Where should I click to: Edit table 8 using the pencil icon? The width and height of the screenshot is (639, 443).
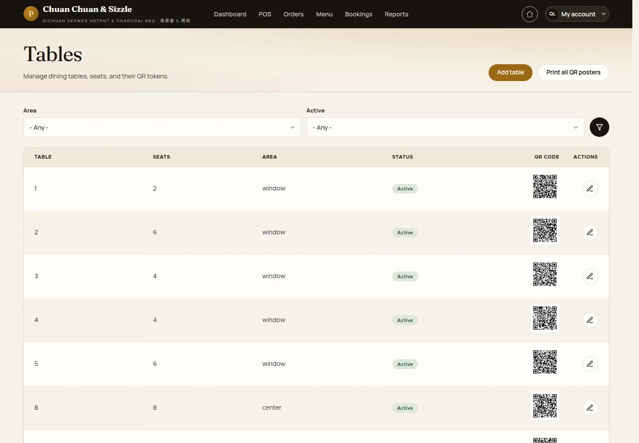[590, 408]
